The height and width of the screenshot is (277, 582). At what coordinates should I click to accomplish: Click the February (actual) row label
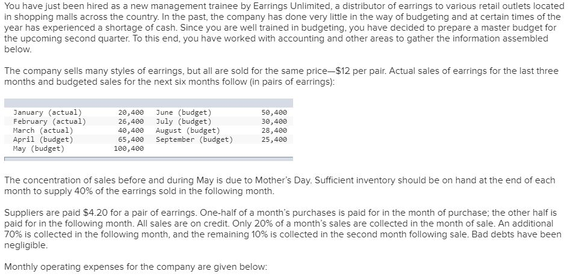click(x=50, y=121)
